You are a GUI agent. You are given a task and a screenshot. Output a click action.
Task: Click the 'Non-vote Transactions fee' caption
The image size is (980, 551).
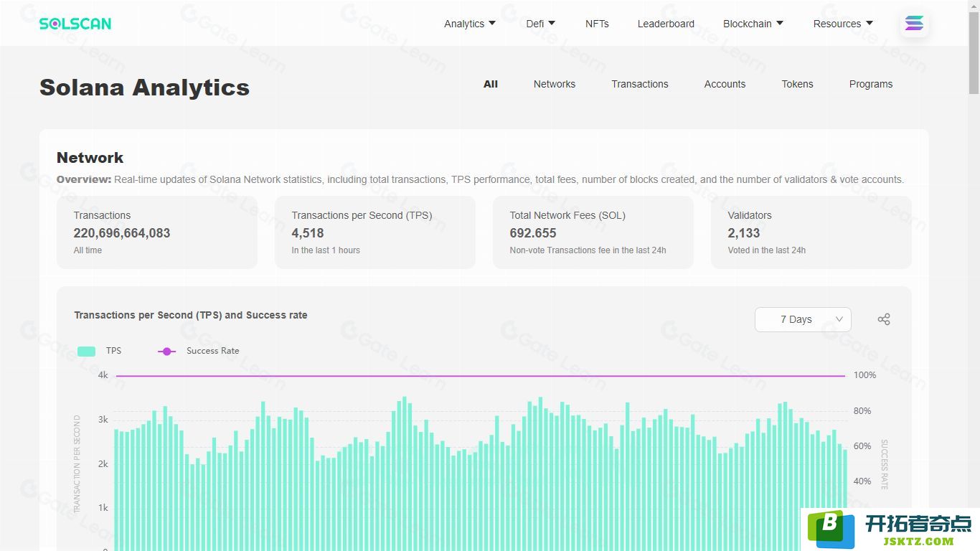[x=588, y=250]
